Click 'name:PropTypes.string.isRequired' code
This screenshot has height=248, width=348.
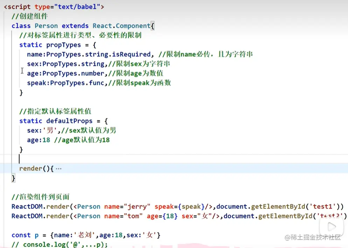coord(89,54)
